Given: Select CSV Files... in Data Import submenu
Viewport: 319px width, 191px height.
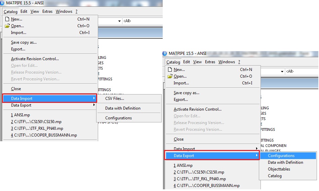Looking at the screenshot, I should 129,99.
